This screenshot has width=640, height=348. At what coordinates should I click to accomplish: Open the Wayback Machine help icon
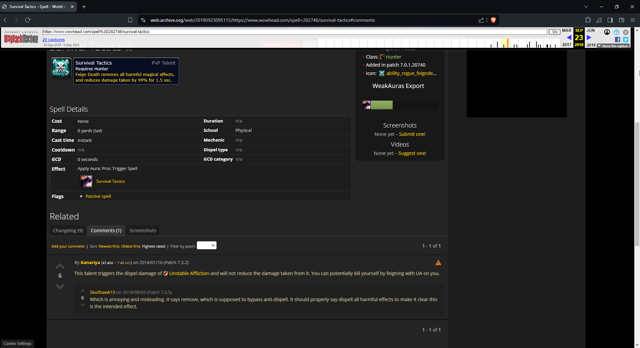(617, 32)
